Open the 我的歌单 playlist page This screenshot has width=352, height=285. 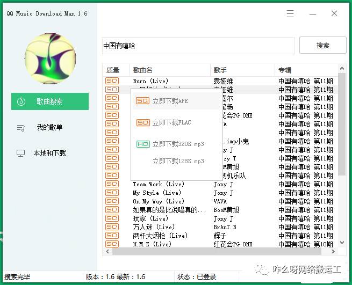(x=50, y=127)
